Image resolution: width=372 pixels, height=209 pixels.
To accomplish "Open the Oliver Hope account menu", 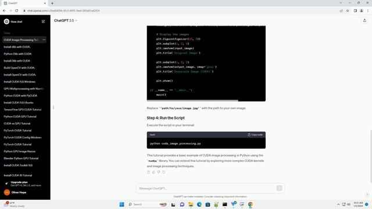I will coord(25,192).
